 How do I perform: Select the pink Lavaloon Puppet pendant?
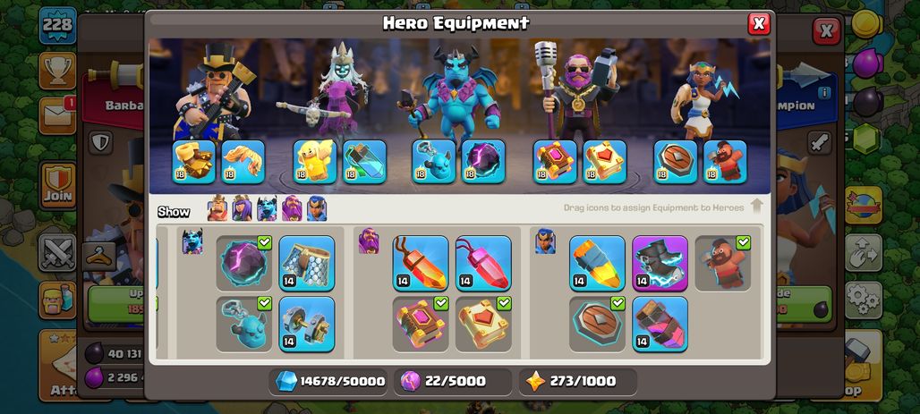483,263
